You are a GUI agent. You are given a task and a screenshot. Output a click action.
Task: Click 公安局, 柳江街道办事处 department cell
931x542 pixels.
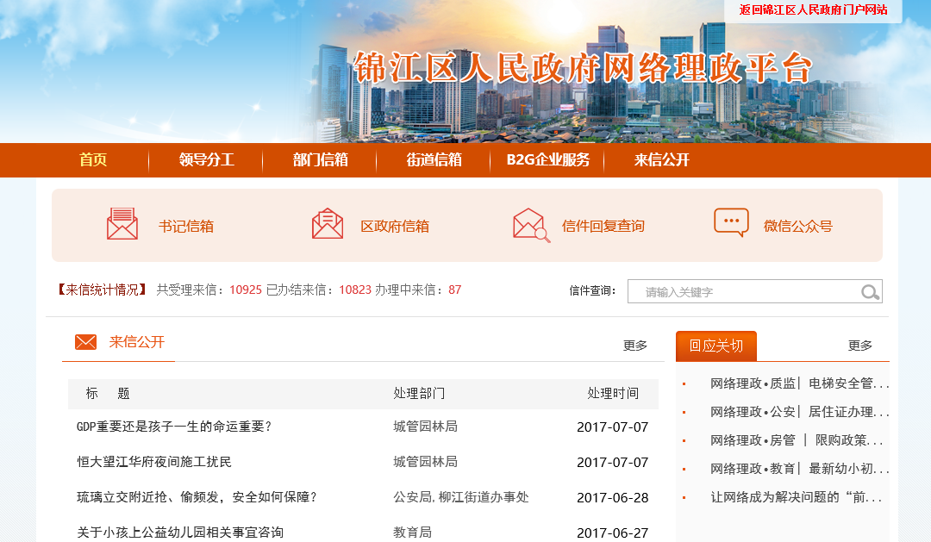pos(460,497)
